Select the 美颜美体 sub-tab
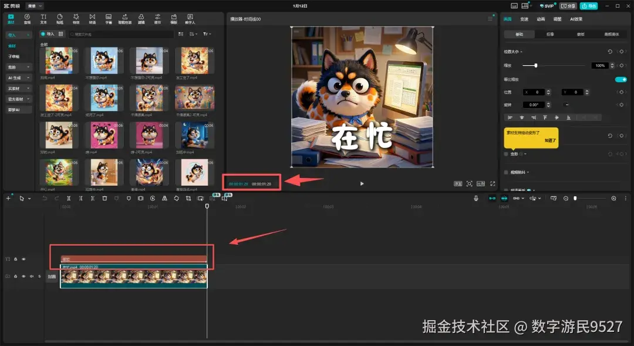The width and height of the screenshot is (634, 346). [611, 35]
